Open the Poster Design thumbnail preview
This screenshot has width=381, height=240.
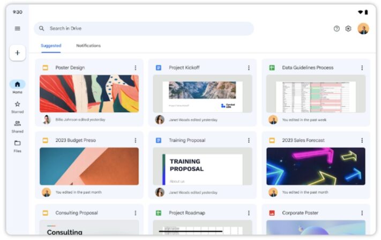point(89,94)
